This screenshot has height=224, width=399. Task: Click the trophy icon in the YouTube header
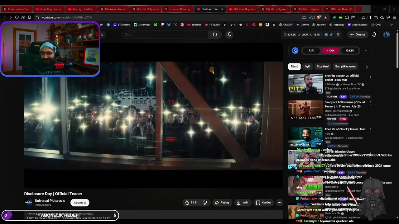click(338, 35)
